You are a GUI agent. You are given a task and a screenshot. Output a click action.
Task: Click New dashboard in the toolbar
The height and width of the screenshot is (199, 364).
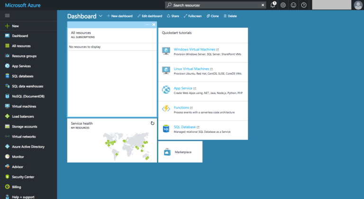click(120, 16)
